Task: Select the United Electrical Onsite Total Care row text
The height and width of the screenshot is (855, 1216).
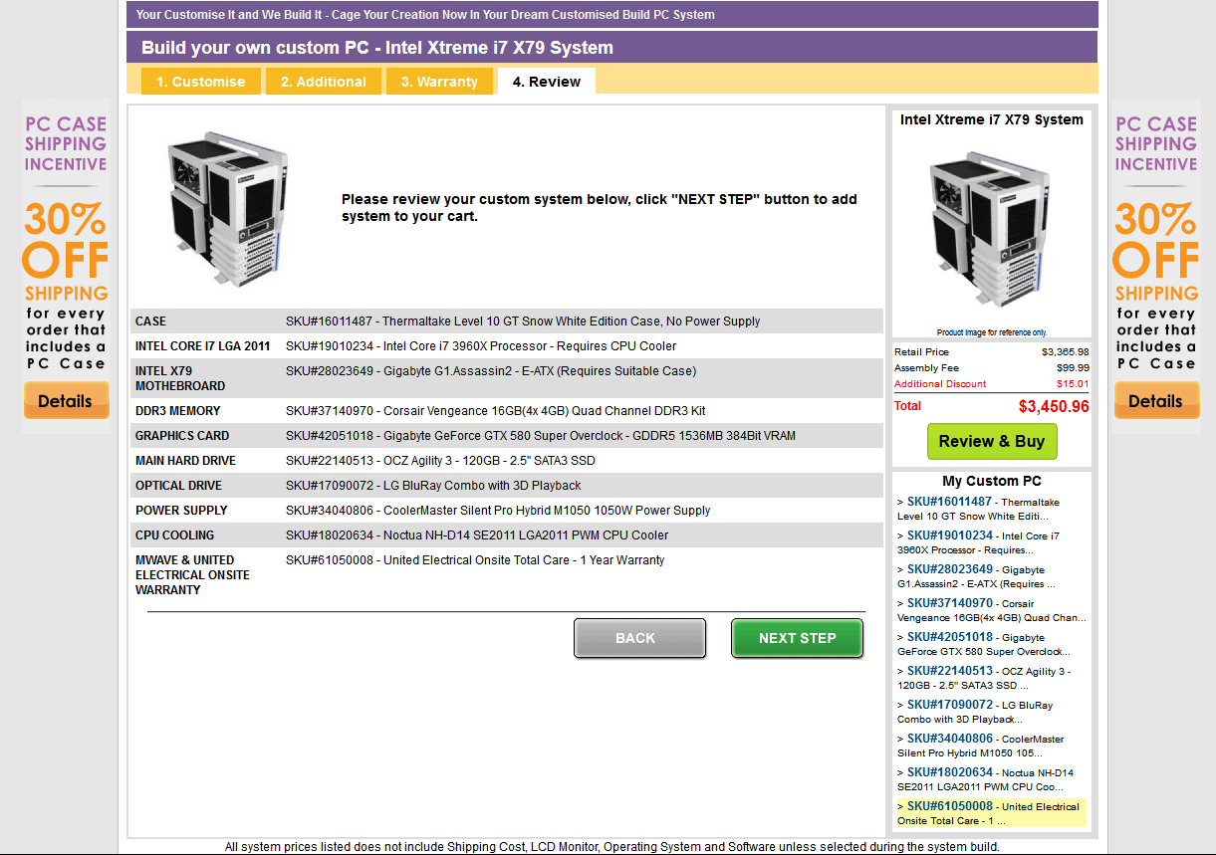Action: coord(475,560)
